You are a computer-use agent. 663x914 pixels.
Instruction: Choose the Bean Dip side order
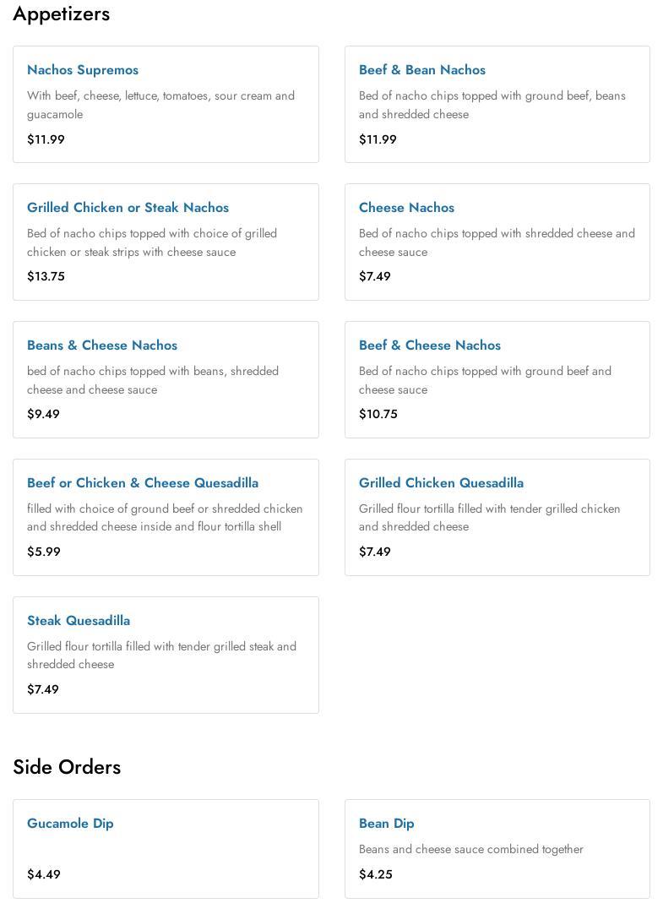pos(386,824)
